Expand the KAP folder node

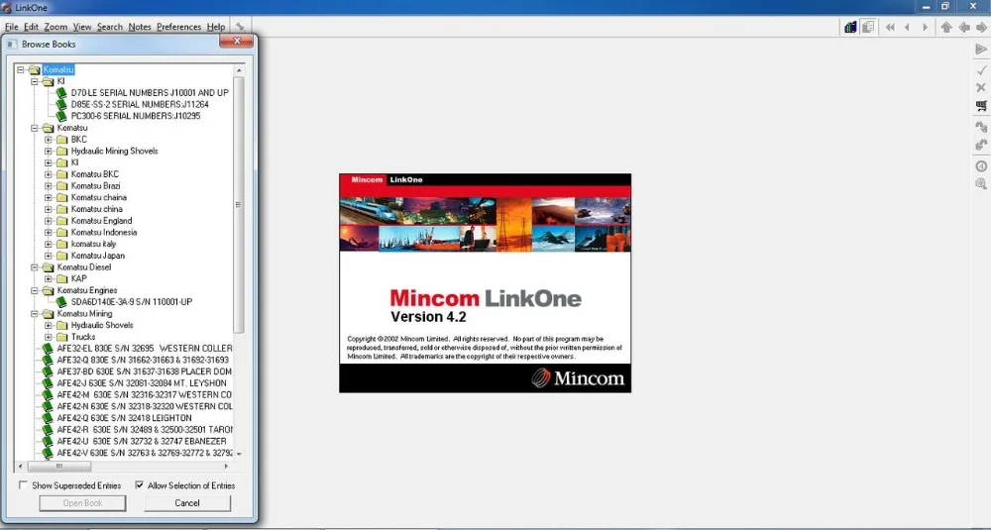48,278
